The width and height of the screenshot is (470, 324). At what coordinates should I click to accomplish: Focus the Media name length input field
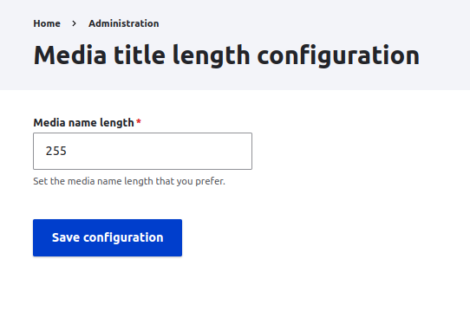click(143, 152)
